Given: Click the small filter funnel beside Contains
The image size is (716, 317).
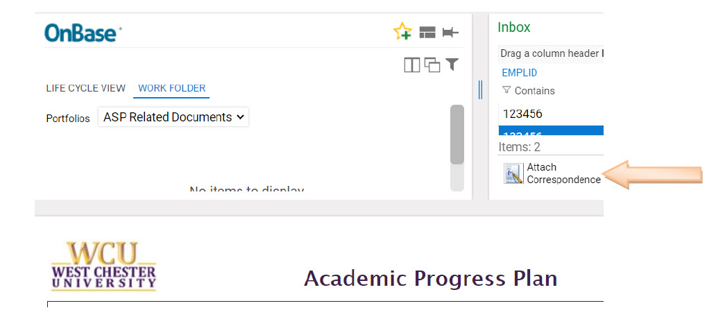Looking at the screenshot, I should pyautogui.click(x=506, y=90).
